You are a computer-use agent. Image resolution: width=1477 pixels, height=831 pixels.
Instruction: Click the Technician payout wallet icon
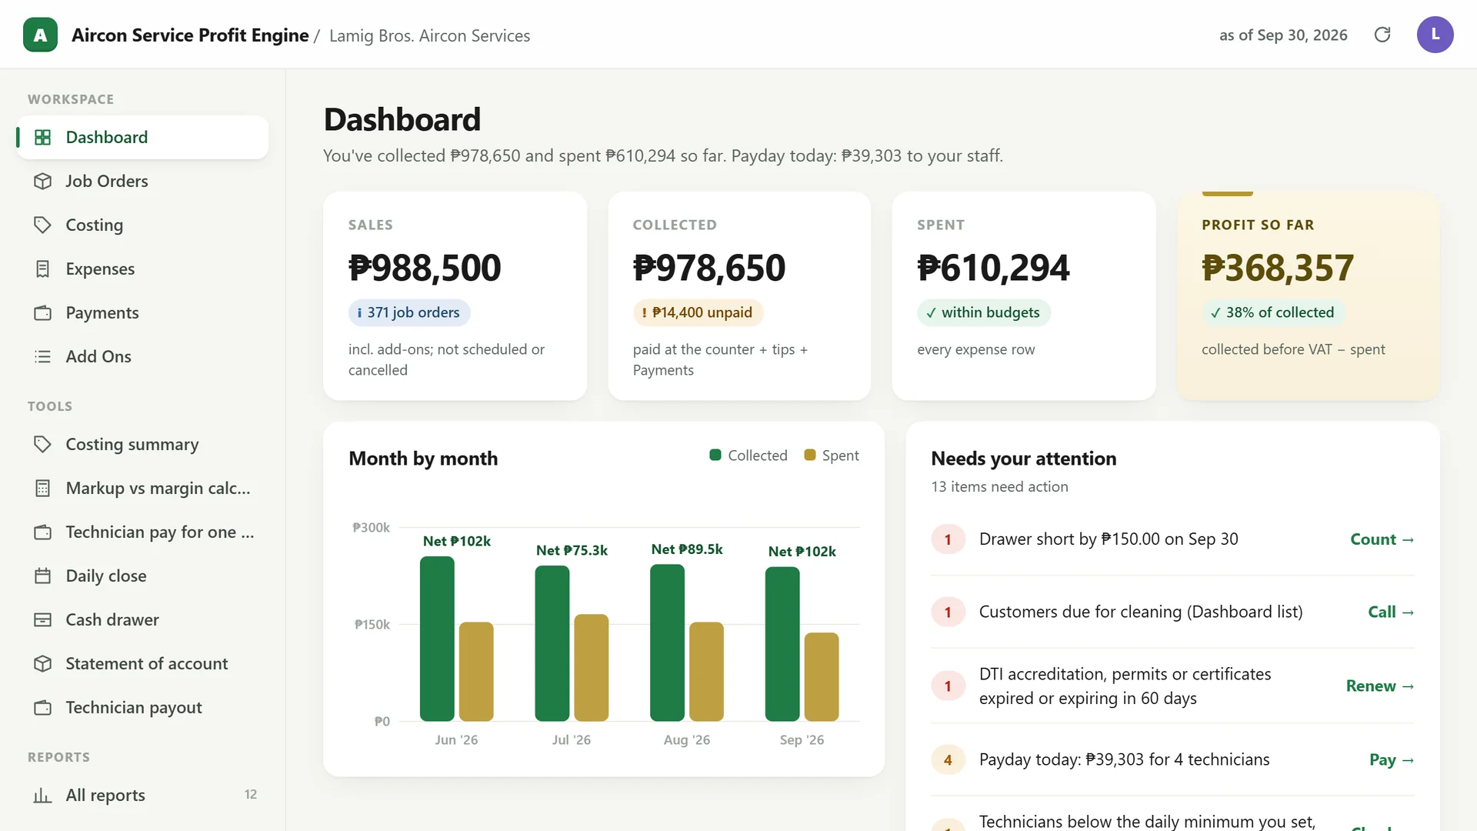click(43, 707)
